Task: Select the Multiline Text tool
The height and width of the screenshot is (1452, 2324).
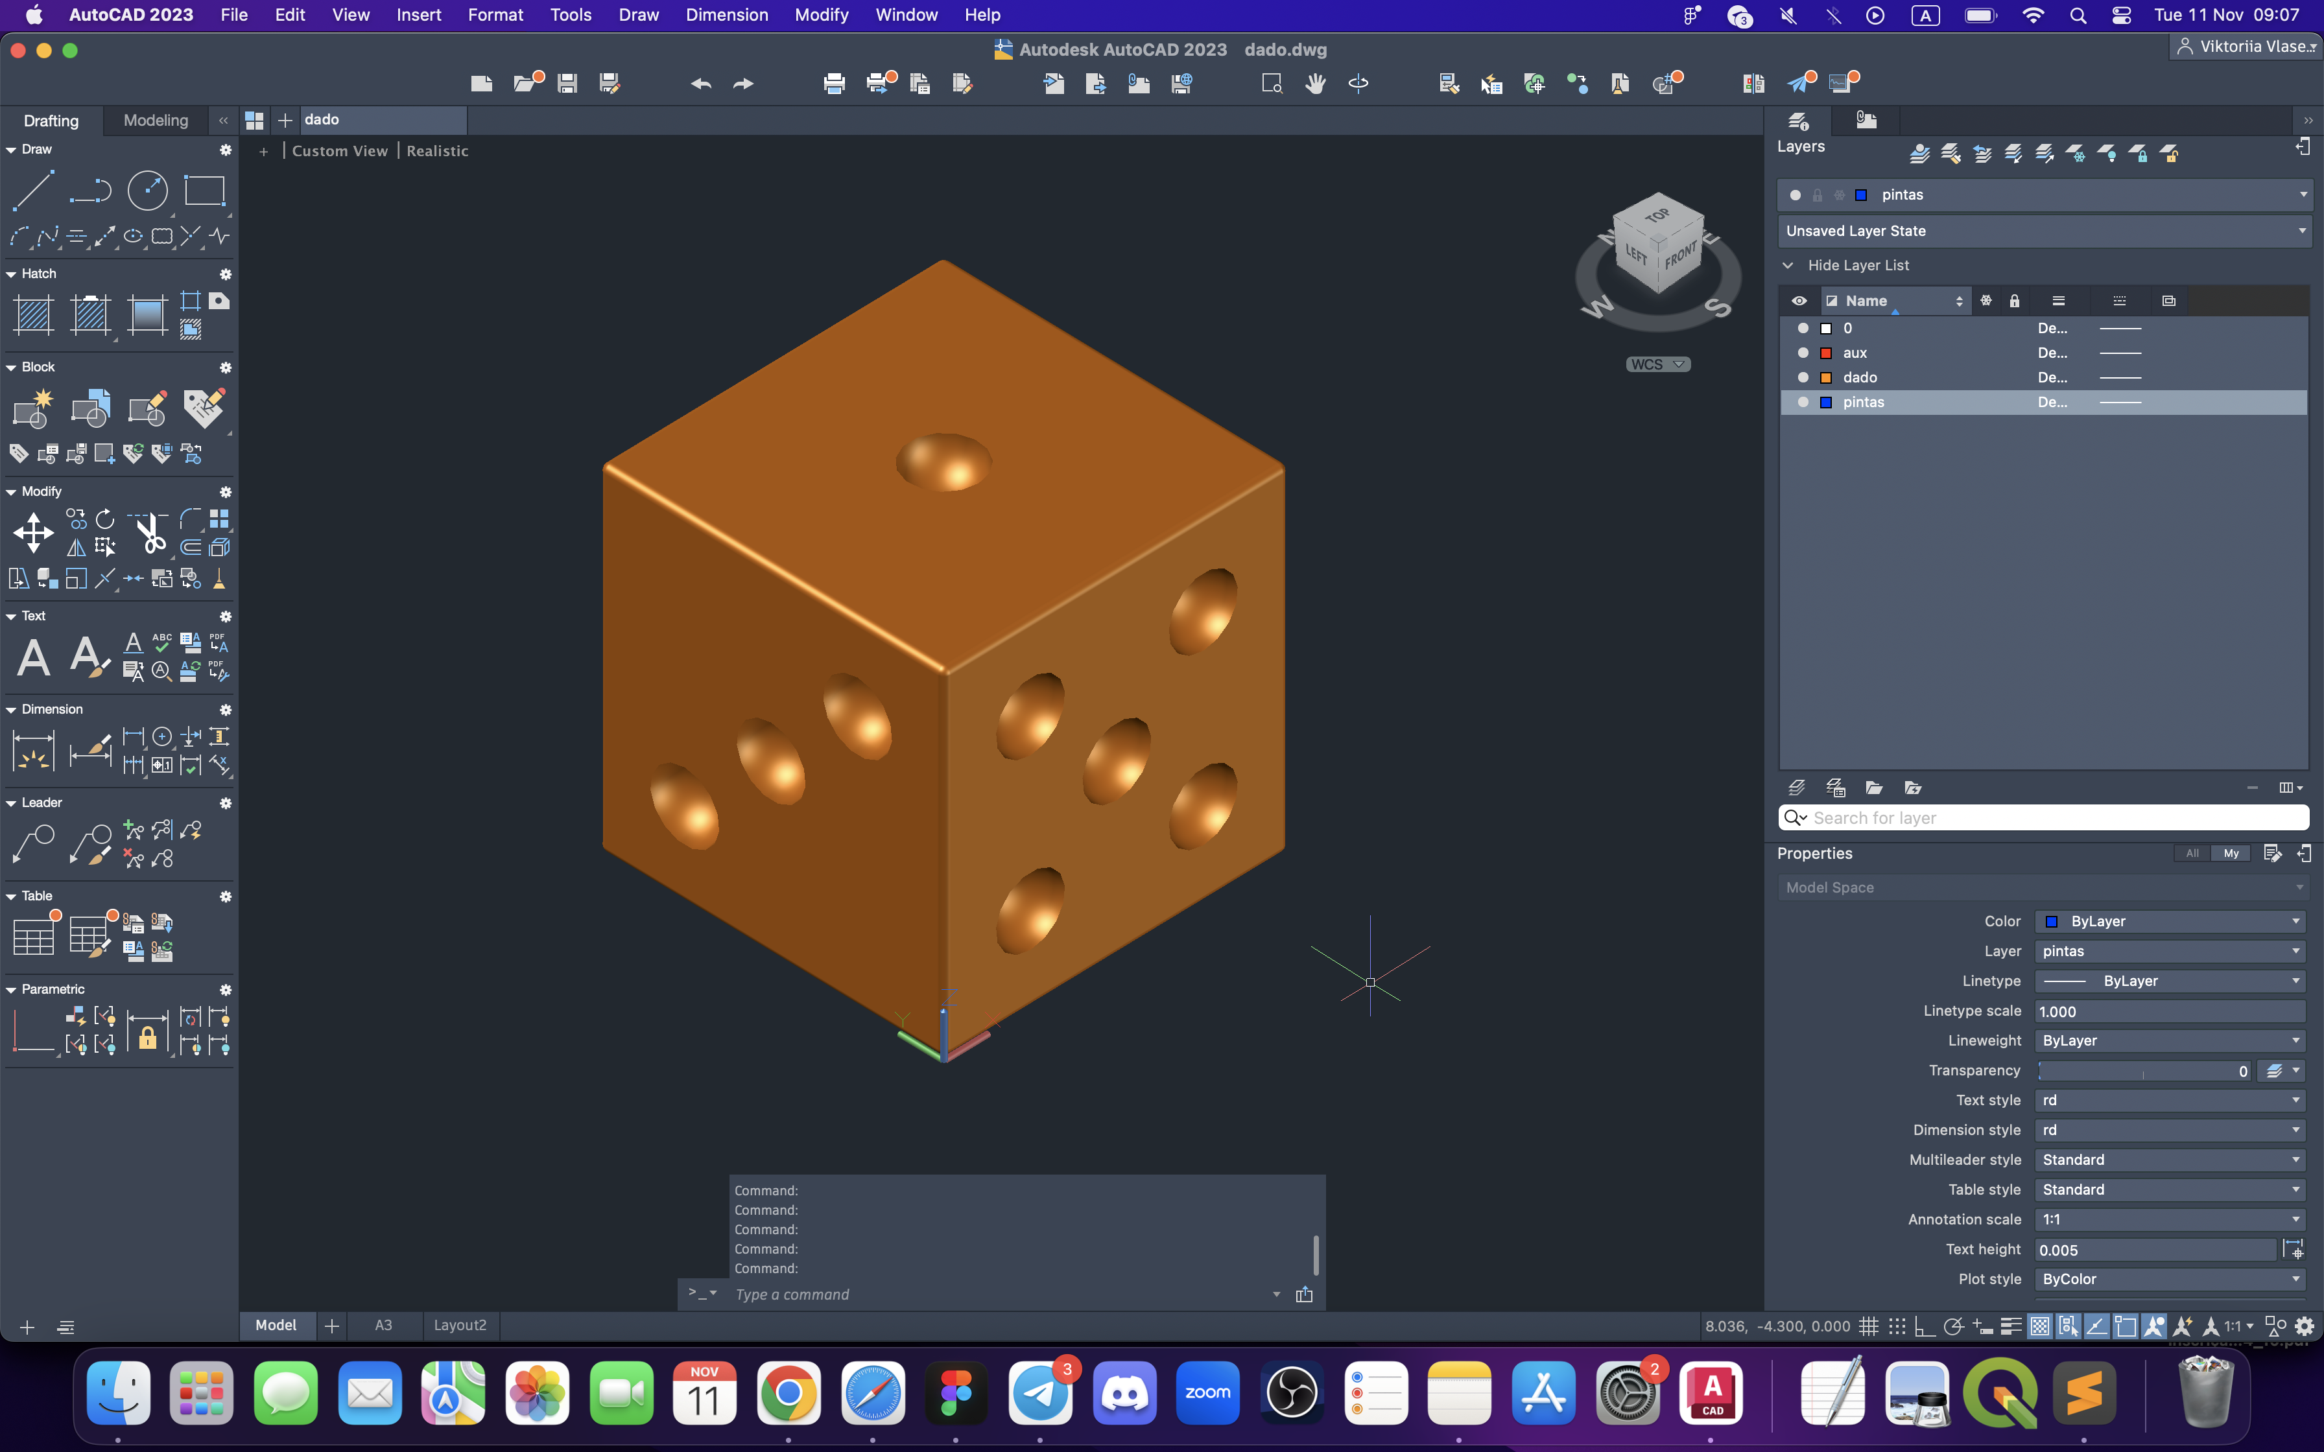Action: (x=32, y=658)
